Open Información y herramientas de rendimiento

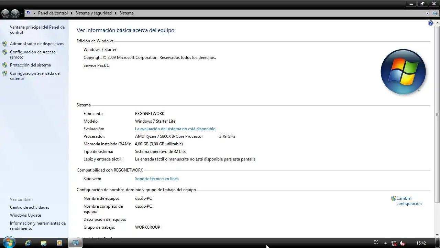38,226
